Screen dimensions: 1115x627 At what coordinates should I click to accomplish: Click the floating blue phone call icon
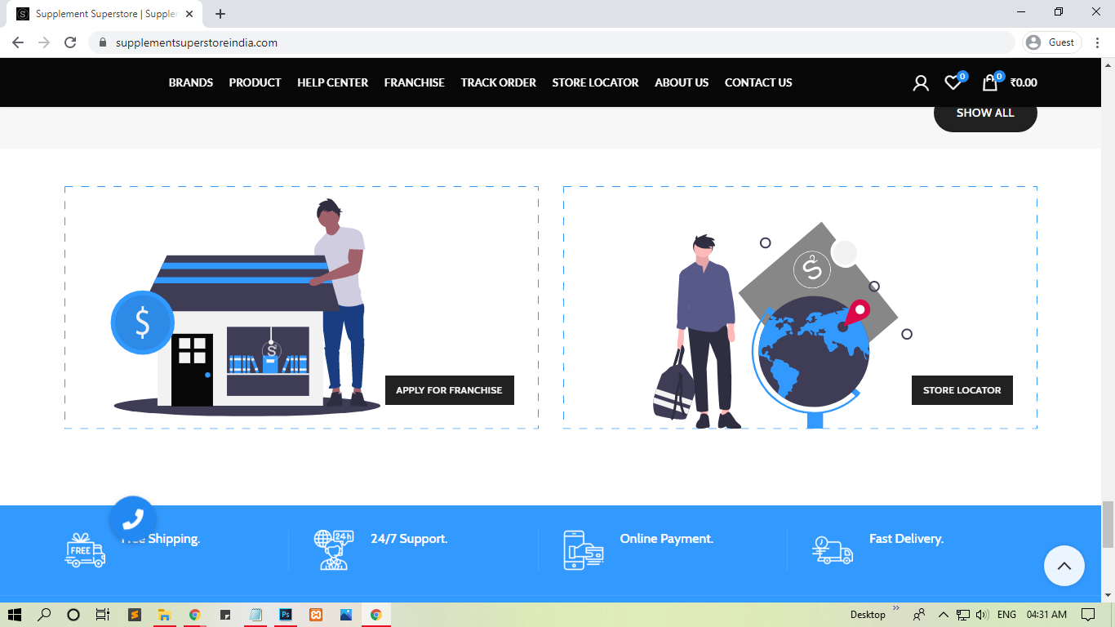pyautogui.click(x=133, y=519)
